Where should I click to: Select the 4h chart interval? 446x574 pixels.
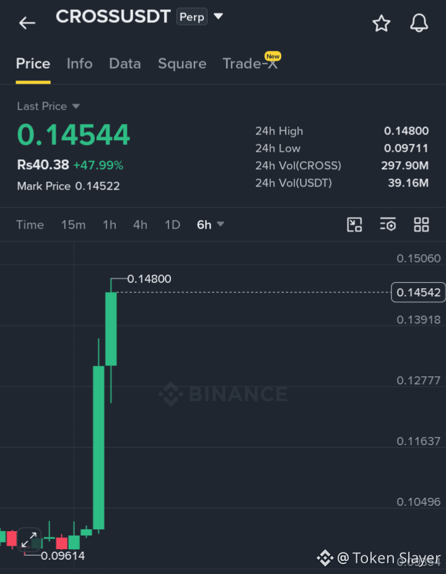point(140,224)
